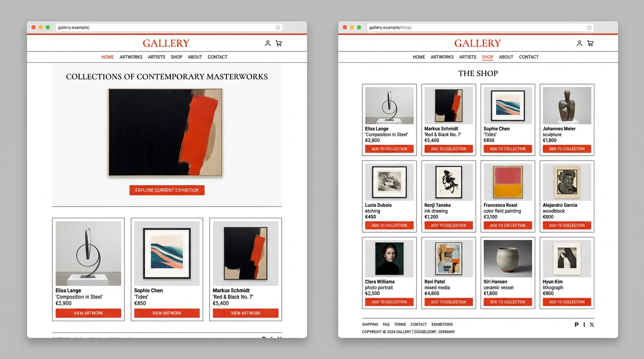Add Kenji Tanaka's ink drawing to the collection
This screenshot has height=359, width=644.
pos(449,225)
